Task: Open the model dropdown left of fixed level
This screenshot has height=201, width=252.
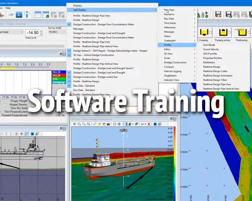Action: 12,32
